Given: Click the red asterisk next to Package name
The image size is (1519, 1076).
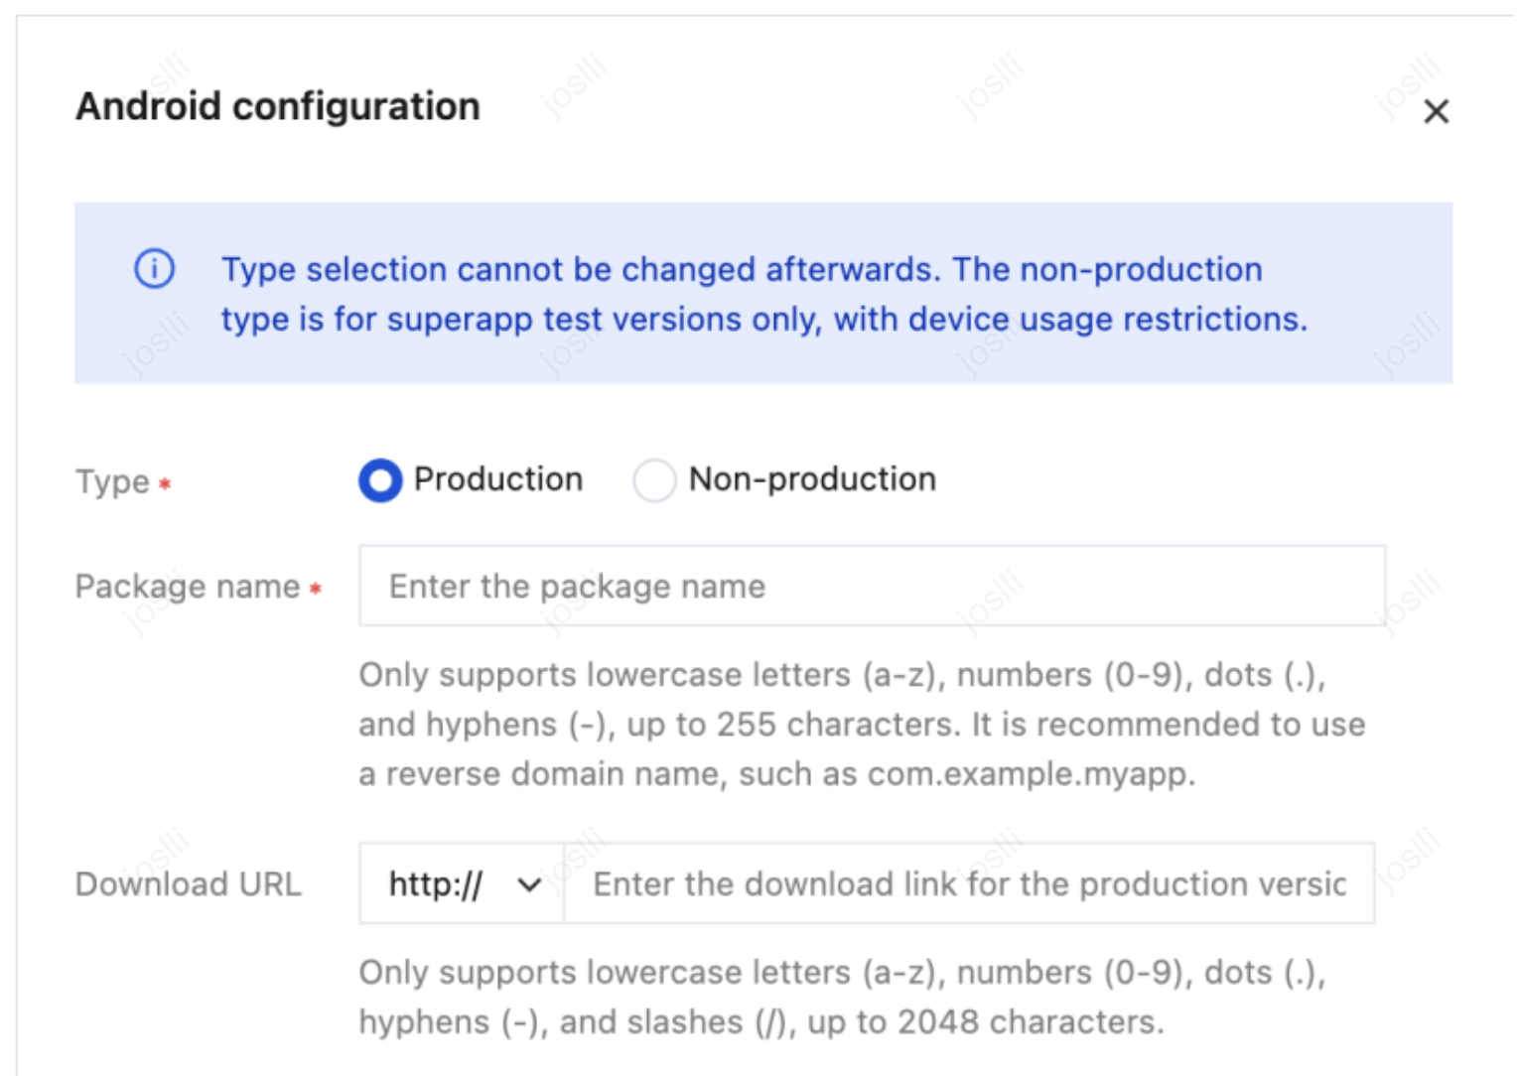Looking at the screenshot, I should tap(315, 589).
